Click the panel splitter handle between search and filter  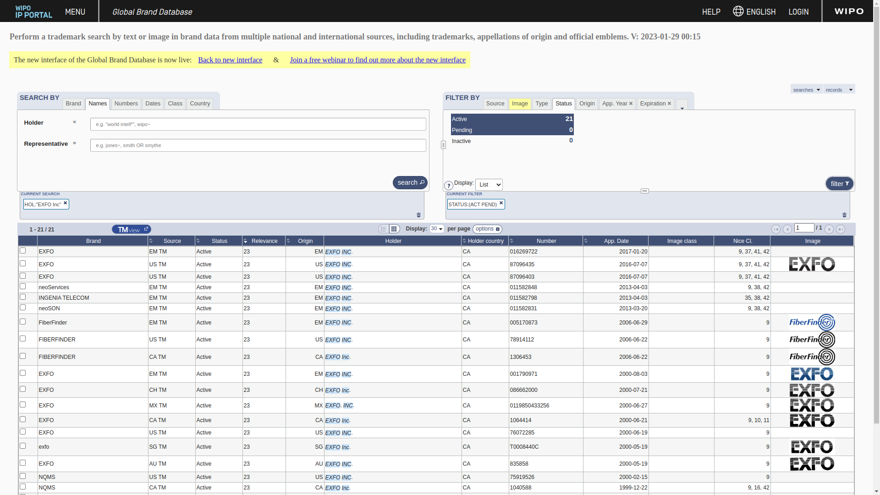[x=443, y=145]
